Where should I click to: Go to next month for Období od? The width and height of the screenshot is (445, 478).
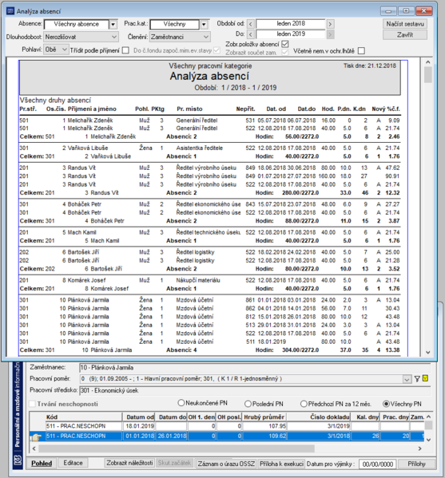point(330,24)
